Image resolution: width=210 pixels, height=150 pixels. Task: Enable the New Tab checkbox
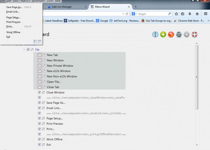click(x=40, y=55)
